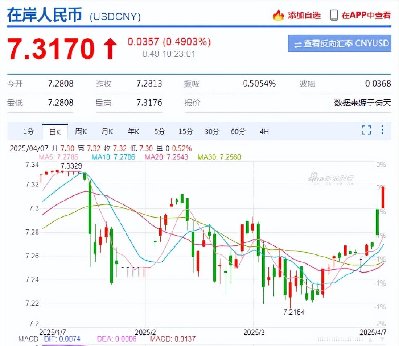Switch to the 15分 chart tab
This screenshot has width=399, height=346.
coord(185,131)
